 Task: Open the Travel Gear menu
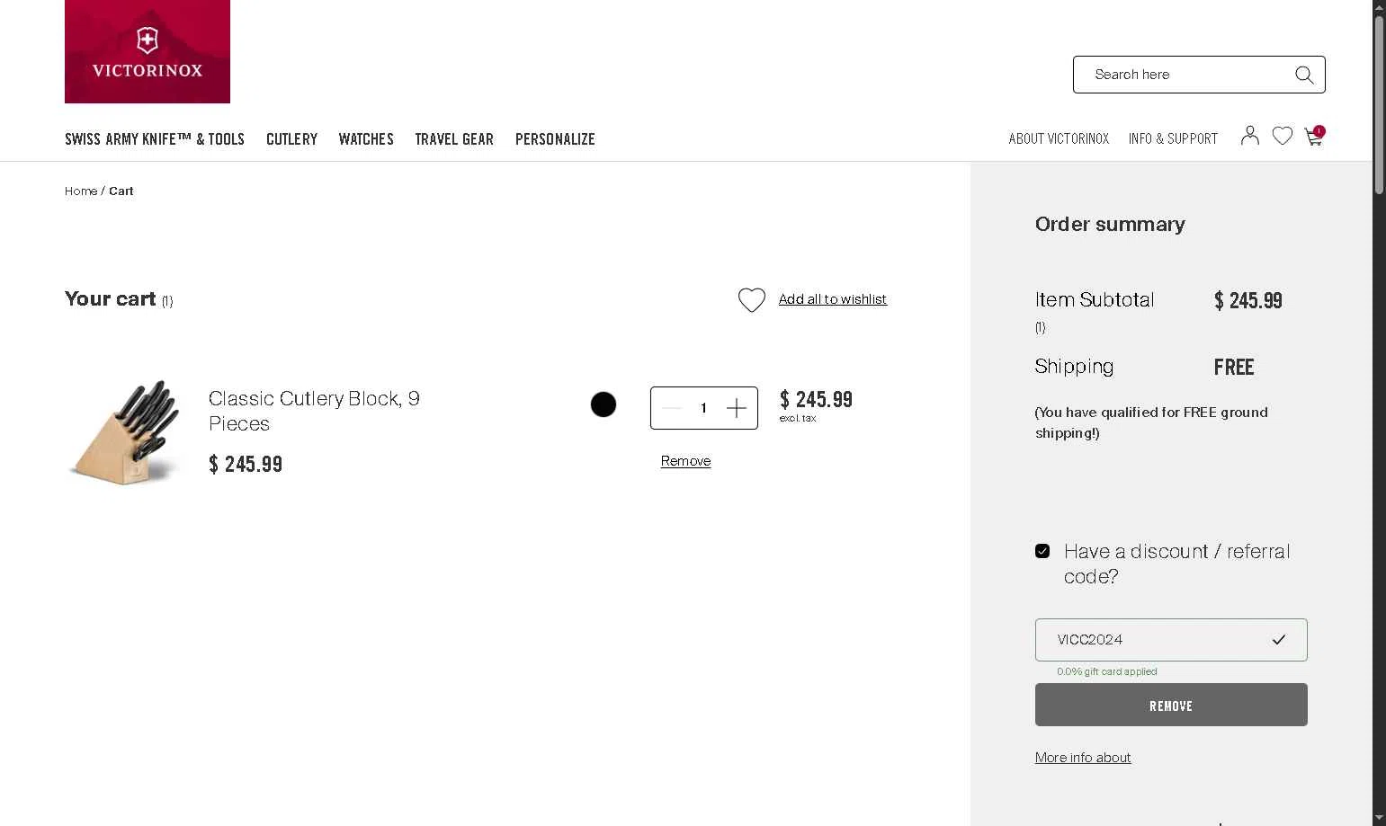coord(454,139)
